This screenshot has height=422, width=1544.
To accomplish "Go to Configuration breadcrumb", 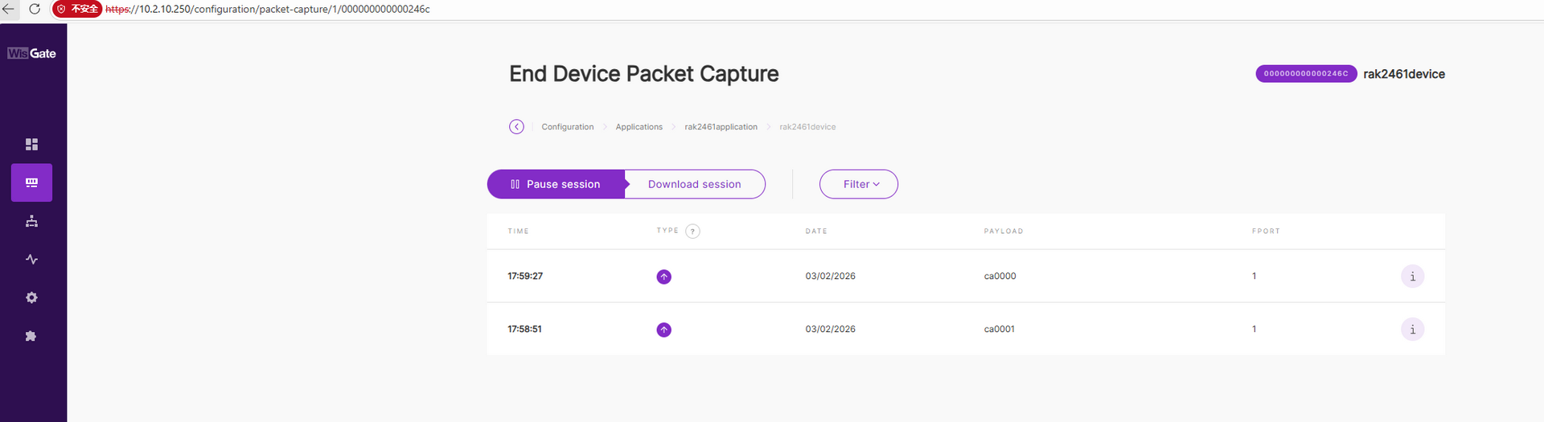I will pos(567,127).
